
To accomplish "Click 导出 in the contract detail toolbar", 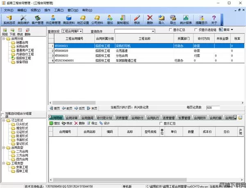I will click(x=92, y=123).
